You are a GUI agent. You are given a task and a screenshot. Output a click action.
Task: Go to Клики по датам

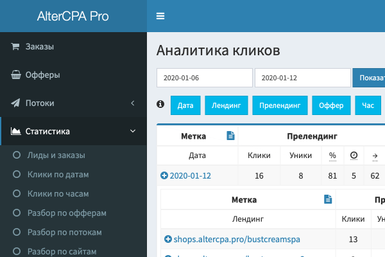click(x=58, y=174)
